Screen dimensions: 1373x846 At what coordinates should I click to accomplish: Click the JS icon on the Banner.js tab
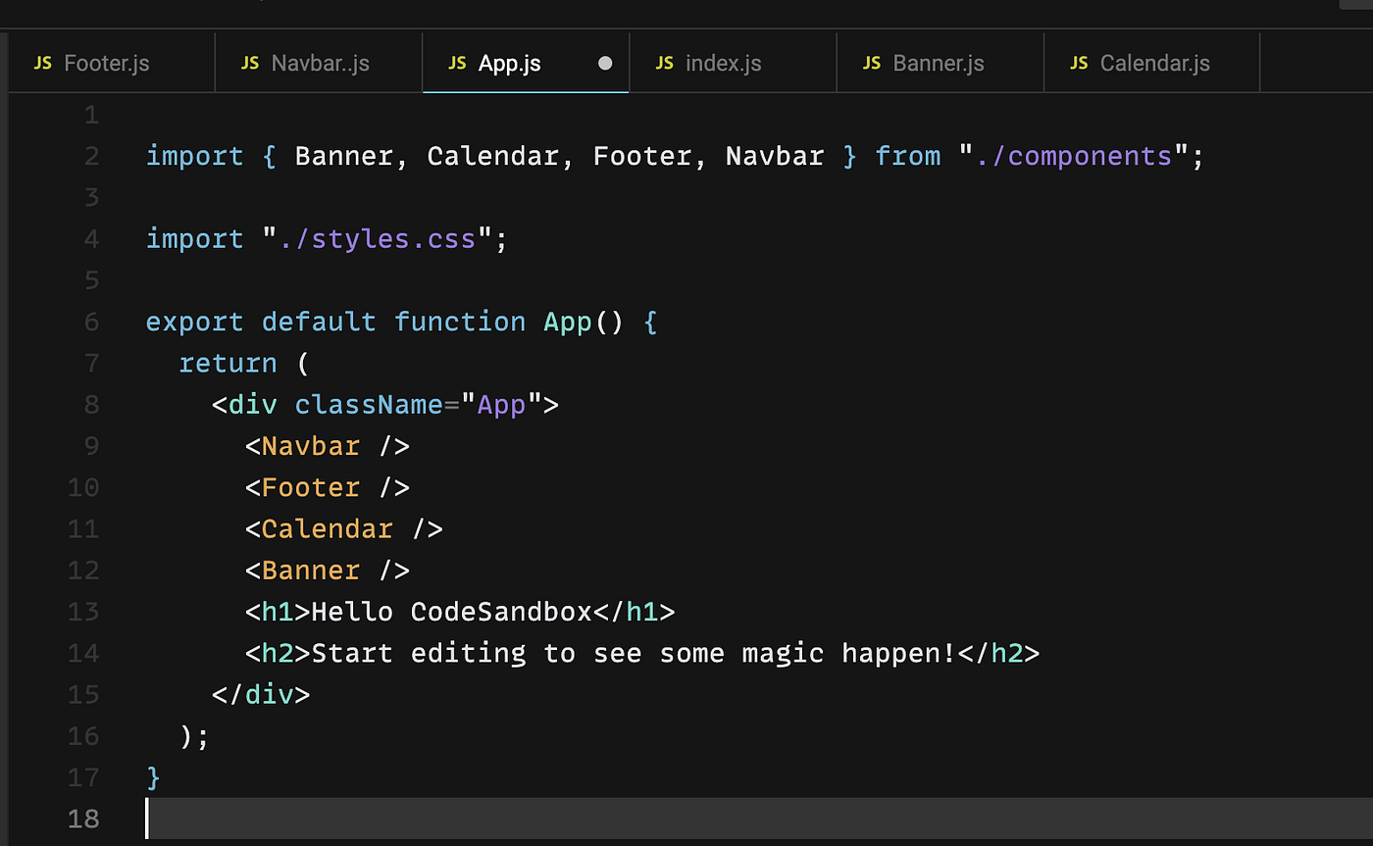pyautogui.click(x=872, y=63)
